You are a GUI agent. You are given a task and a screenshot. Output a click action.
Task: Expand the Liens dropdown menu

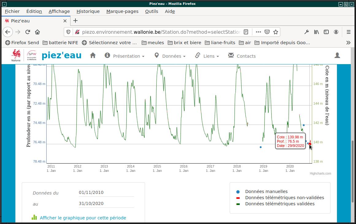(x=207, y=56)
